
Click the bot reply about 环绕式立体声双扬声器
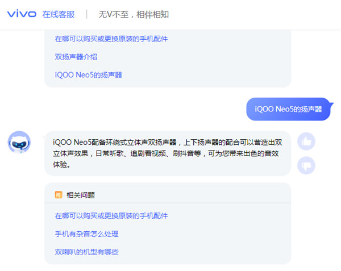[168, 153]
